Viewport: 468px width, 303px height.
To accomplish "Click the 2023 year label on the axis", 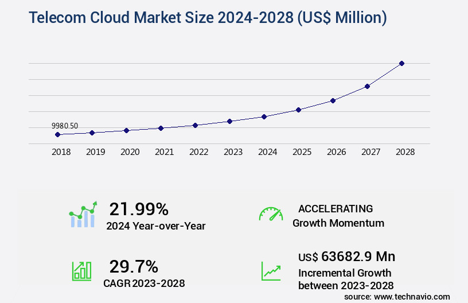I will tap(233, 152).
